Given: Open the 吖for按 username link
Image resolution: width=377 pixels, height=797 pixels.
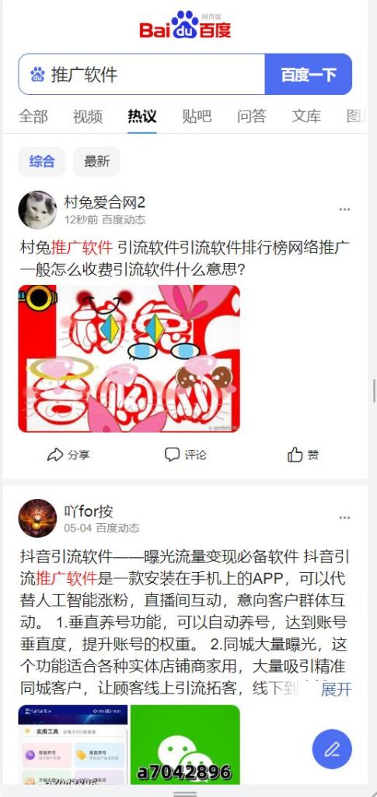Looking at the screenshot, I should (89, 511).
